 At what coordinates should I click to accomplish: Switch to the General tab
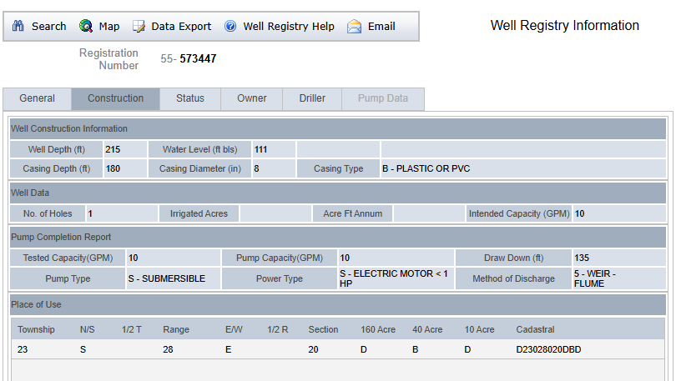click(x=37, y=98)
